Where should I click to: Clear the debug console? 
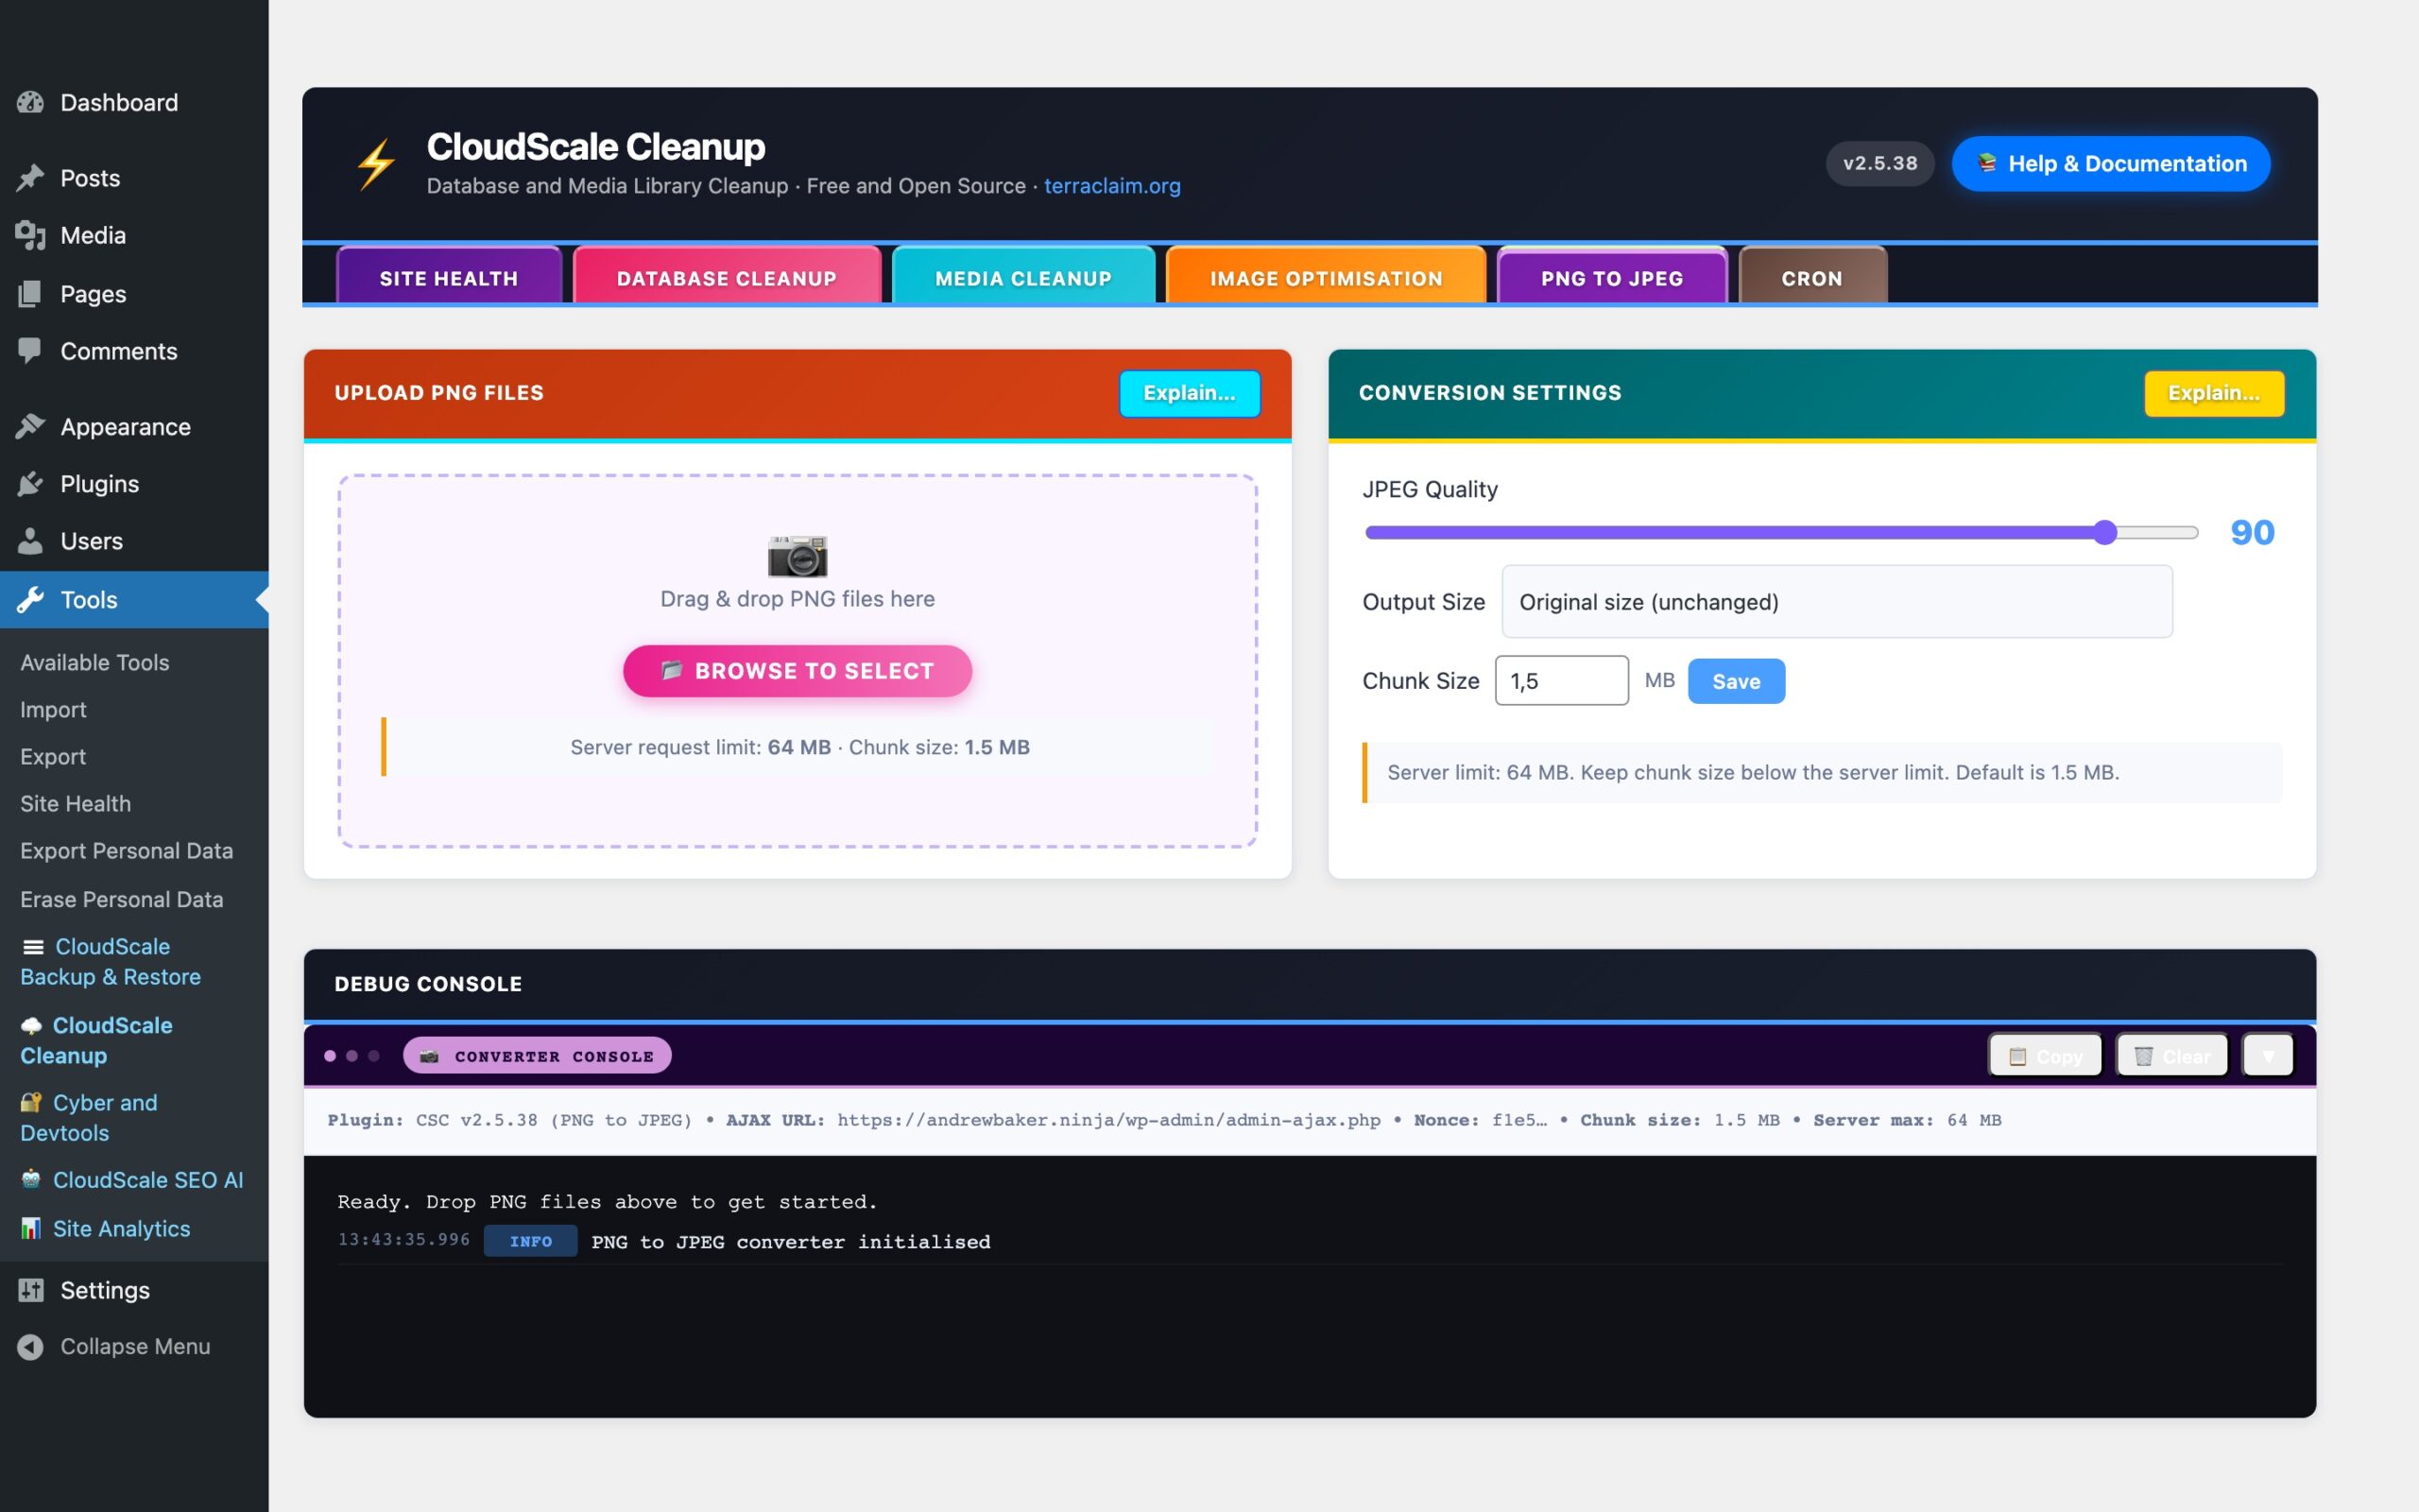click(x=2171, y=1056)
